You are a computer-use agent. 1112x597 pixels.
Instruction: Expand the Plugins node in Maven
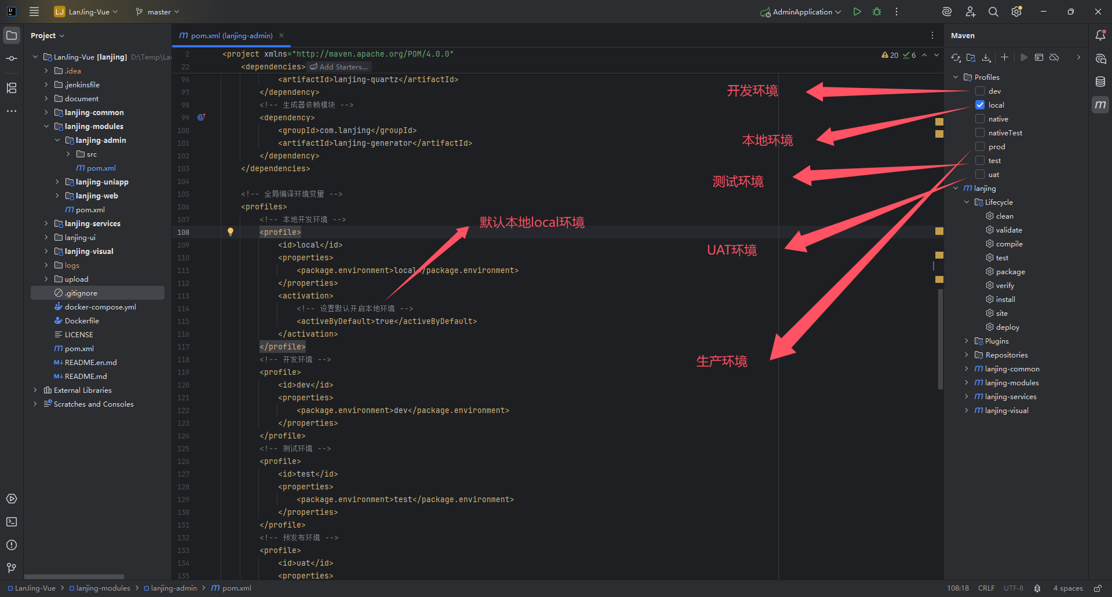966,341
